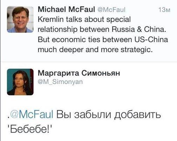The image size is (177, 141).
Task: Click the reply text 'Вы забыли добавить'
Action: click(x=109, y=114)
